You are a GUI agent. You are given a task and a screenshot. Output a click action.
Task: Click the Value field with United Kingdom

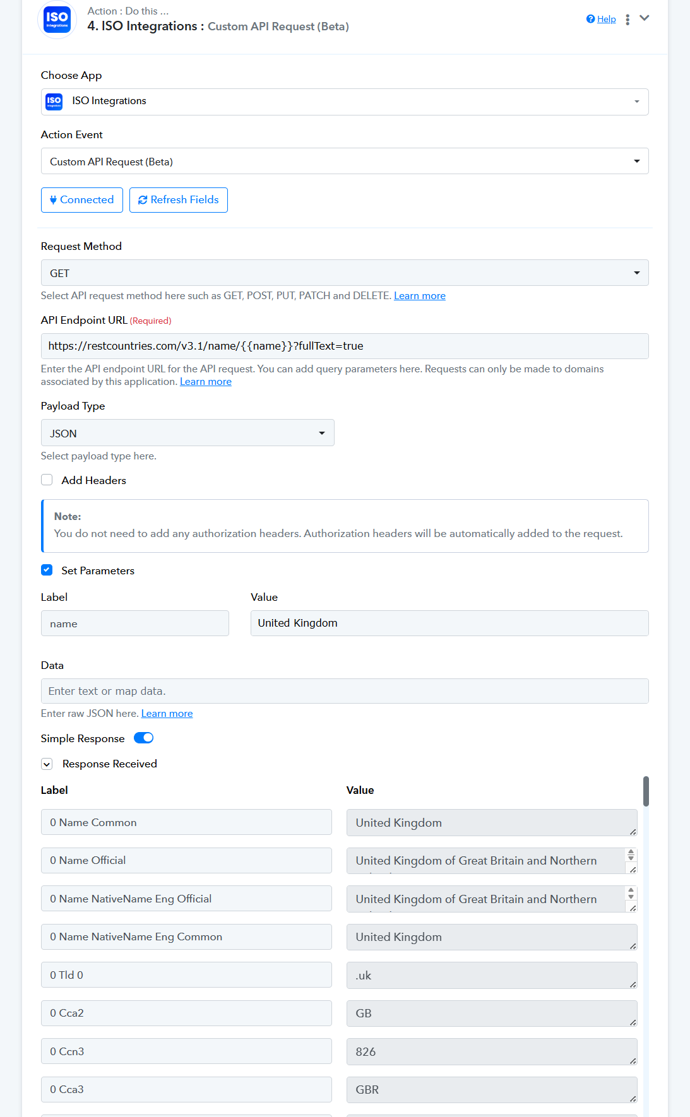tap(449, 623)
